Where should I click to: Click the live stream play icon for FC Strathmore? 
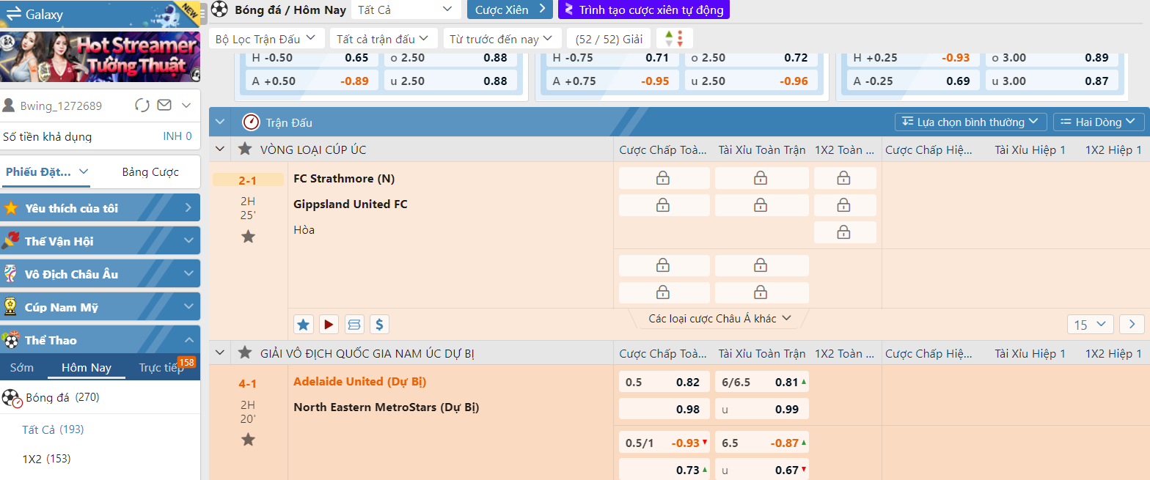[329, 324]
